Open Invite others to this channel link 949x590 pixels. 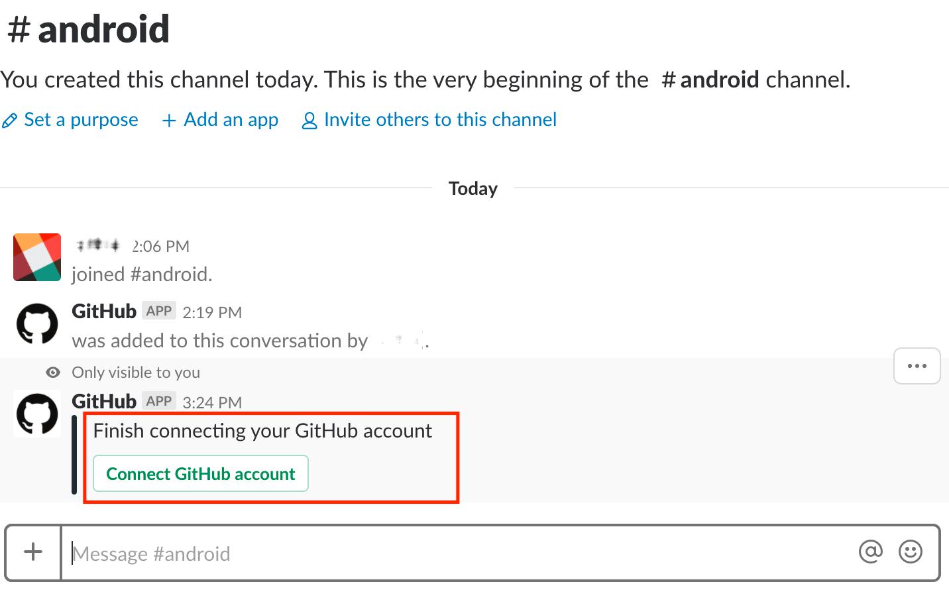point(439,120)
